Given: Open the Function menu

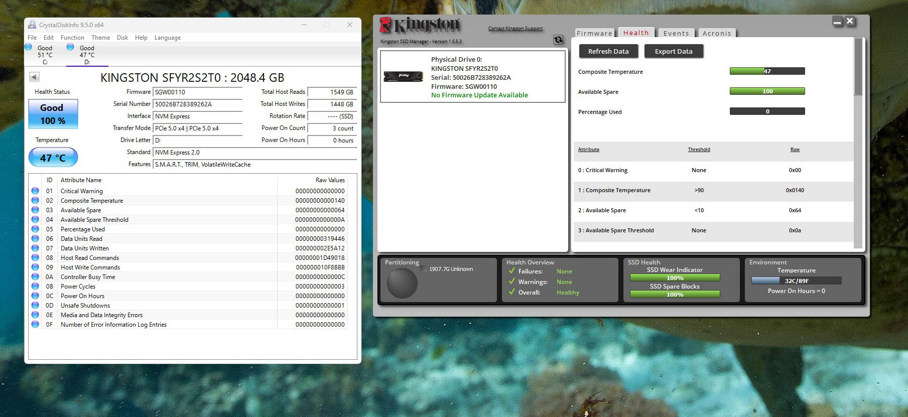Looking at the screenshot, I should 72,38.
